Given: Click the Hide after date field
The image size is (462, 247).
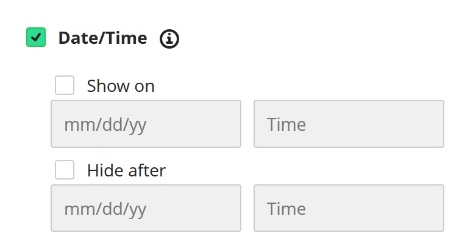Looking at the screenshot, I should [x=146, y=208].
